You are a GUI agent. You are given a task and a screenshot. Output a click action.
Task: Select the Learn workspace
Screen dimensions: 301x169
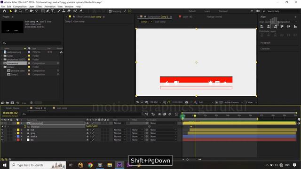pyautogui.click(x=207, y=11)
